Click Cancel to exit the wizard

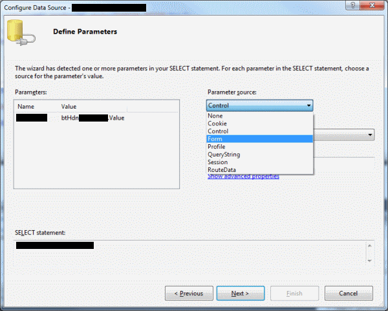349,294
